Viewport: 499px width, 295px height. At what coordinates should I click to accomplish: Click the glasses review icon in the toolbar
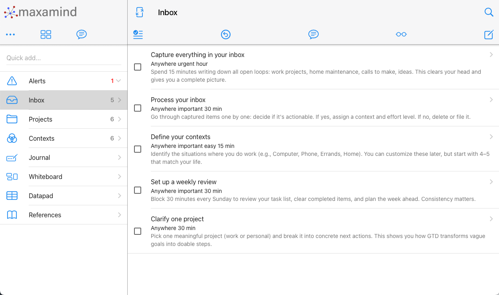tap(401, 35)
